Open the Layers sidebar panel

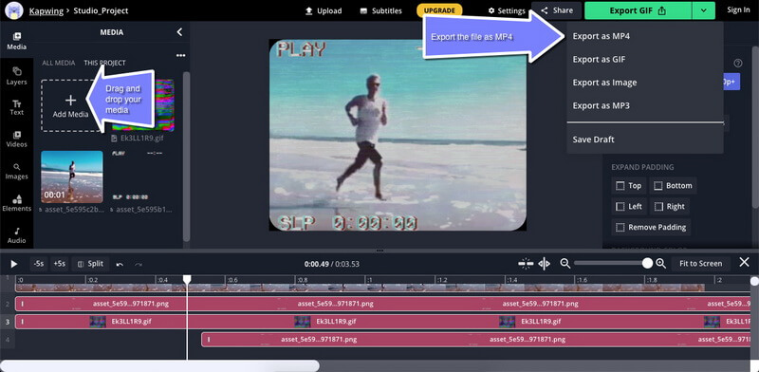[16, 76]
